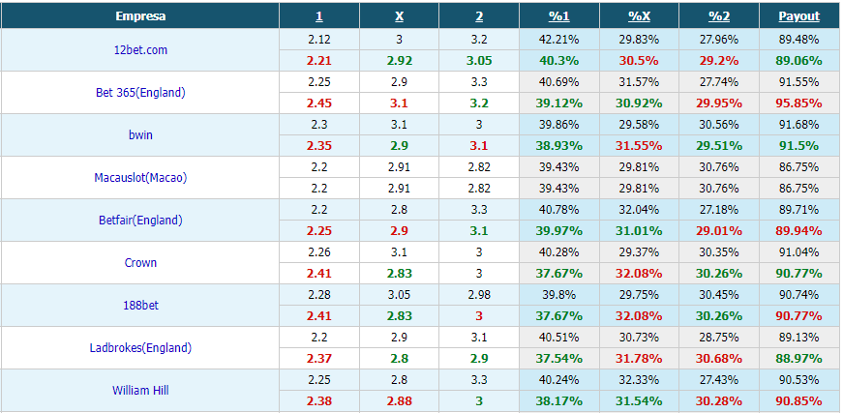Open the Macauslot(Macao) link
This screenshot has height=413, width=843.
[x=140, y=177]
